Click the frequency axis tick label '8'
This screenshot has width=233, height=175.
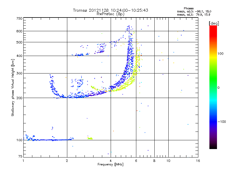(x=154, y=161)
